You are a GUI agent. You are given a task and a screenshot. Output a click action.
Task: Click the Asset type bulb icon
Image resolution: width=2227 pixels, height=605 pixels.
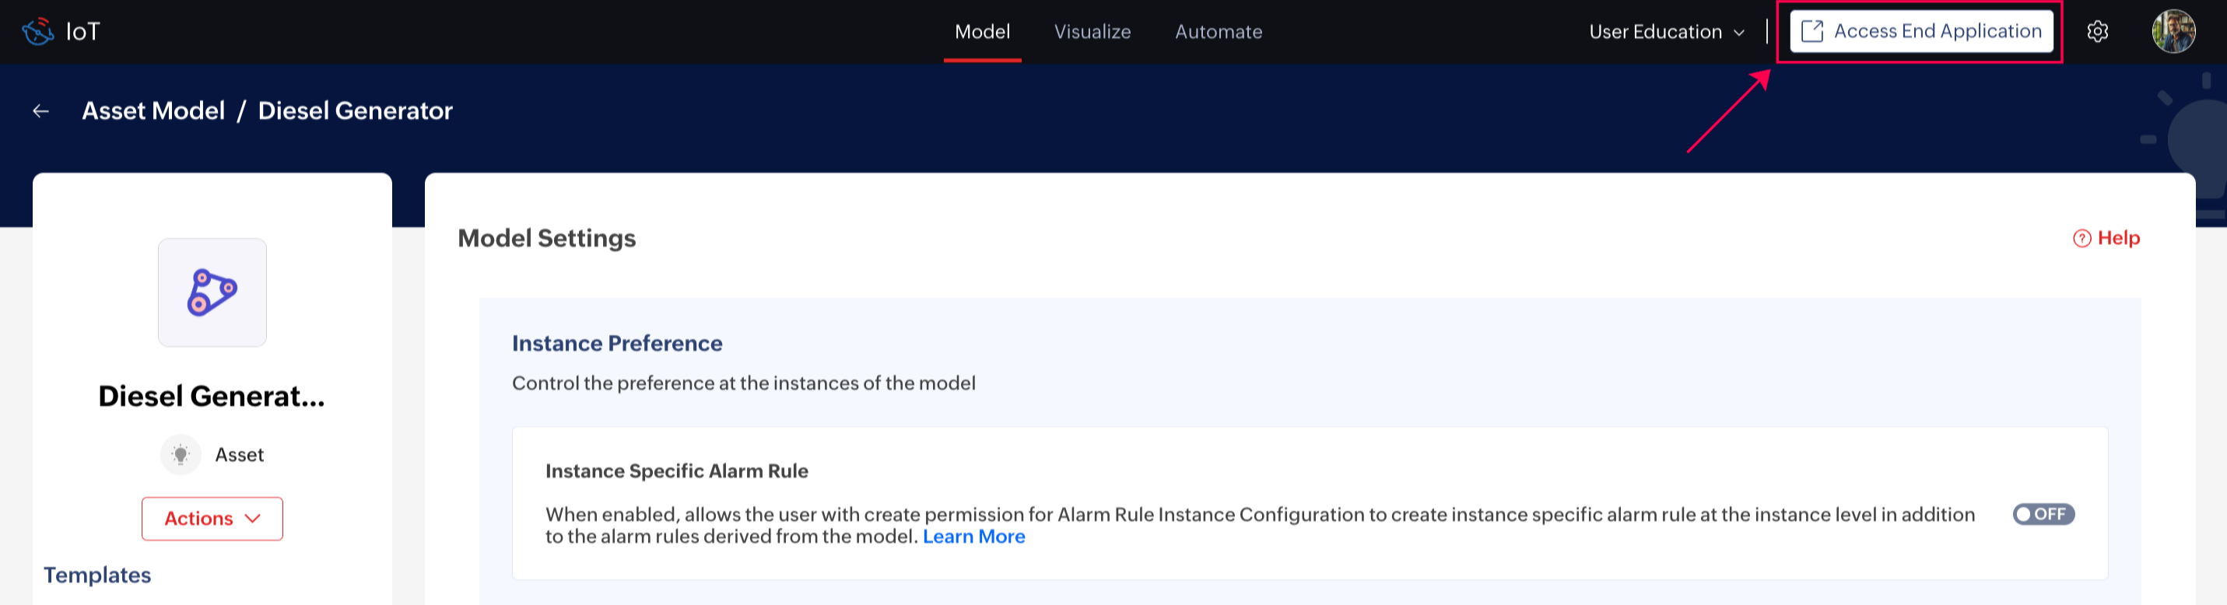tap(181, 455)
